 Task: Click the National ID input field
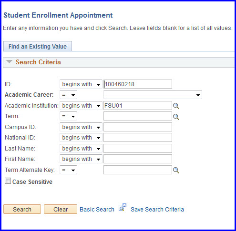(x=138, y=138)
